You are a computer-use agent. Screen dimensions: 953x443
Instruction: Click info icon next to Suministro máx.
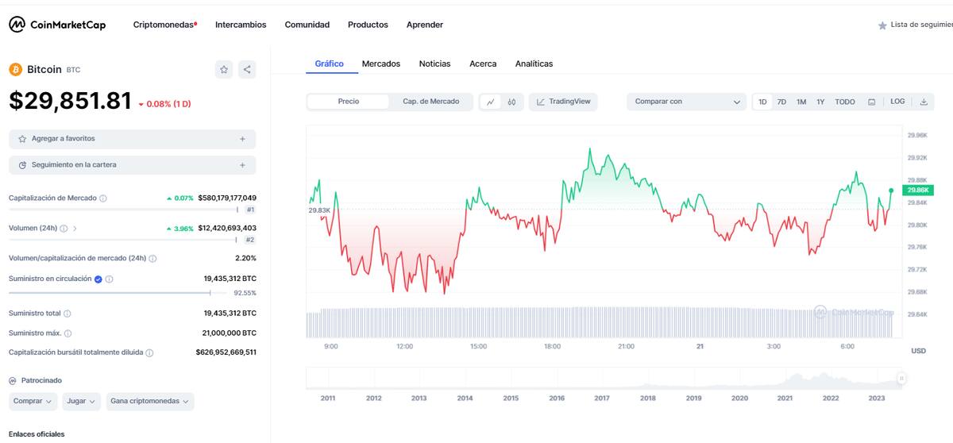pos(68,333)
